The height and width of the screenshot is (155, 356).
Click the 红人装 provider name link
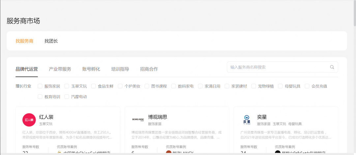coord(46,117)
